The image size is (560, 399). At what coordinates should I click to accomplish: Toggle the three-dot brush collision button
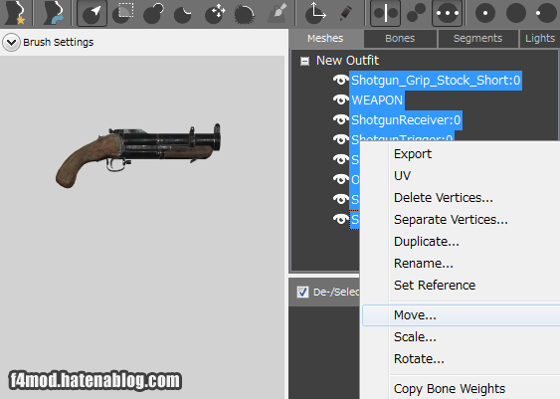click(448, 13)
